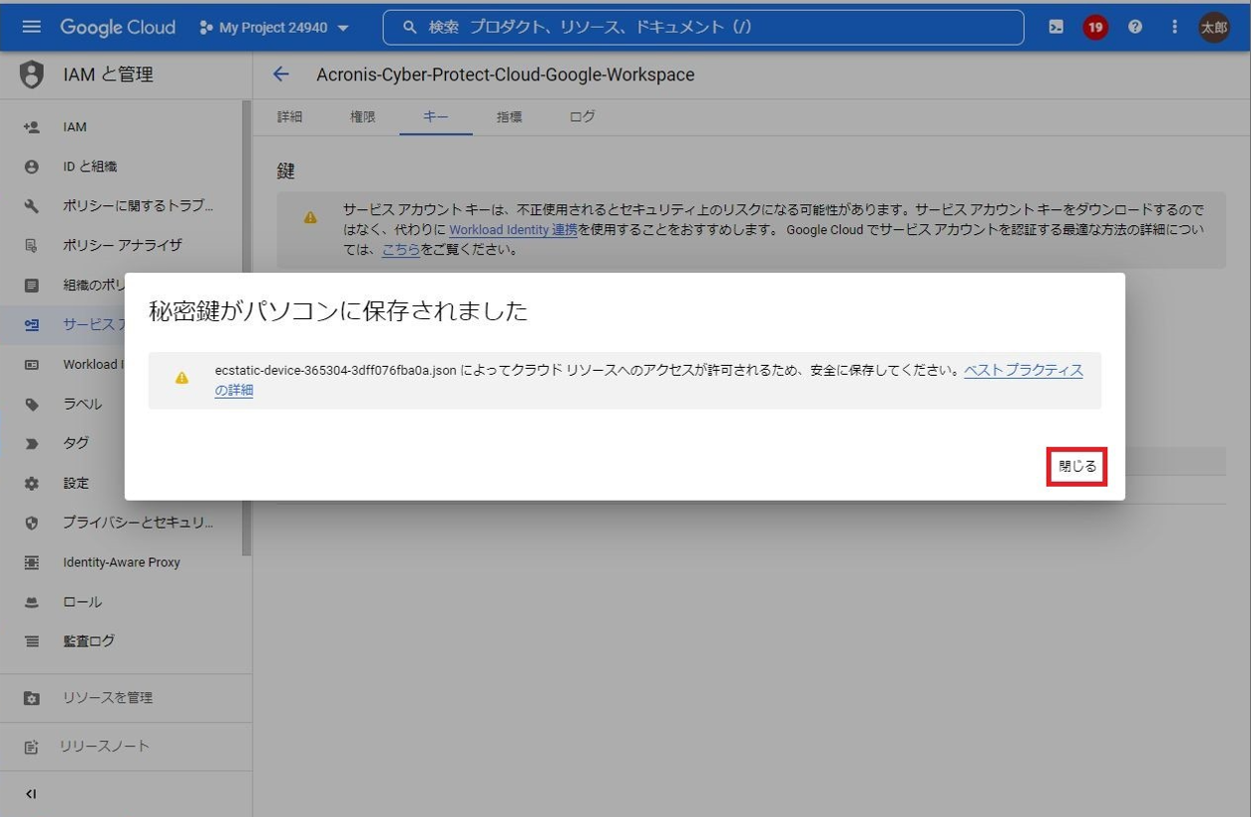The height and width of the screenshot is (817, 1251).
Task: Open the Google Cloud home logo
Action: point(117,27)
